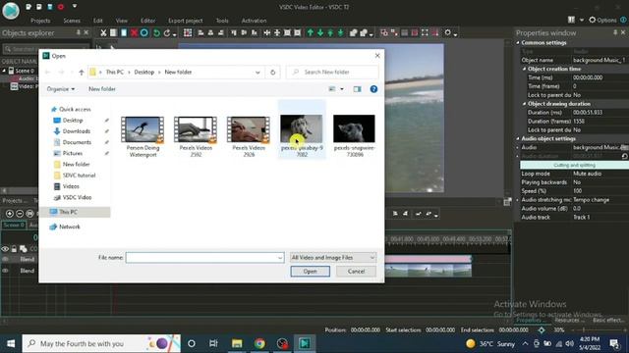This screenshot has height=353, width=629.
Task: Click the Refresh icon in Open dialog
Action: (273, 72)
